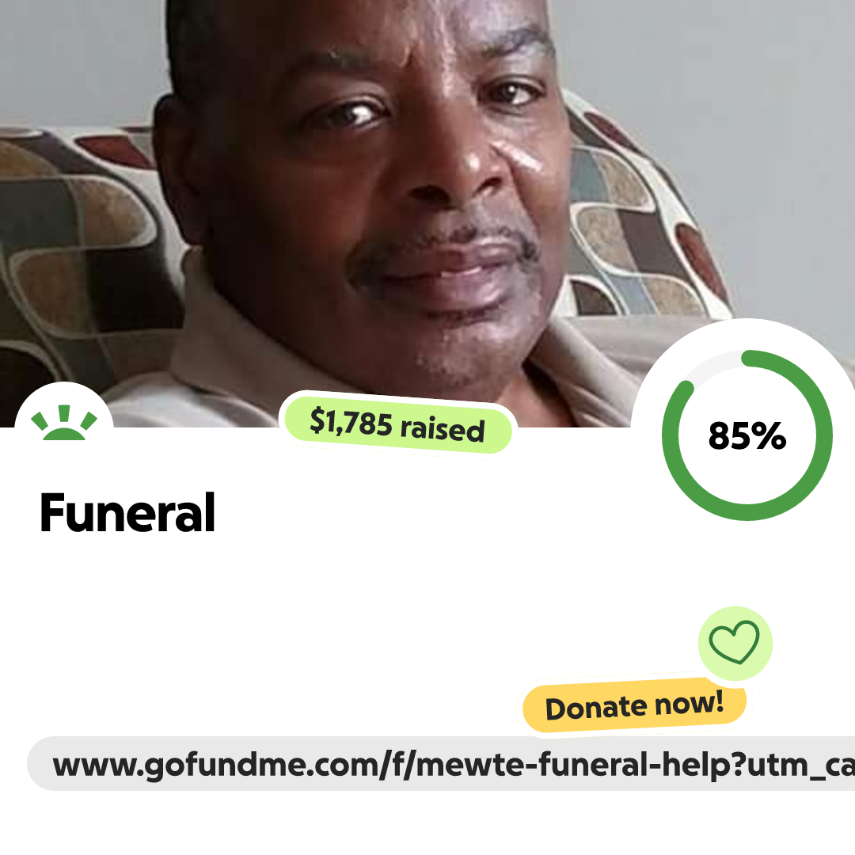Click the light green circle behind the heart
Screen dimensions: 855x855
tap(735, 644)
